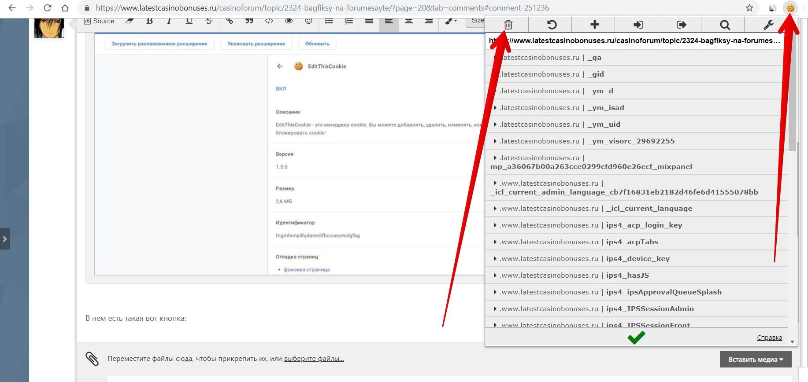Image resolution: width=808 pixels, height=382 pixels.
Task: Open the text color brush picker
Action: tap(450, 21)
